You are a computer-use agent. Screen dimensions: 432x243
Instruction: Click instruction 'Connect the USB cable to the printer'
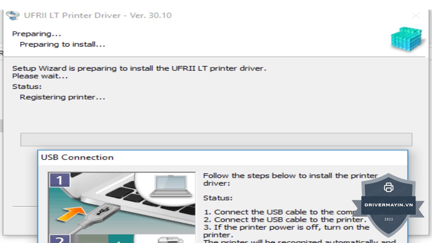[x=285, y=220]
